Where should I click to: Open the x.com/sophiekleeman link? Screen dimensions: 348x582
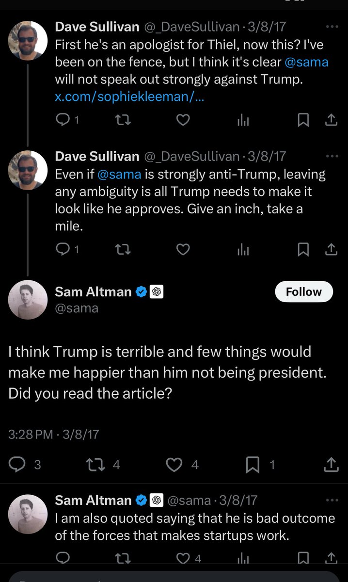tap(129, 97)
